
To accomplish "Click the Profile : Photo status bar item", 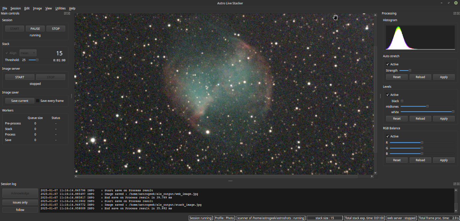I will [x=224, y=218].
